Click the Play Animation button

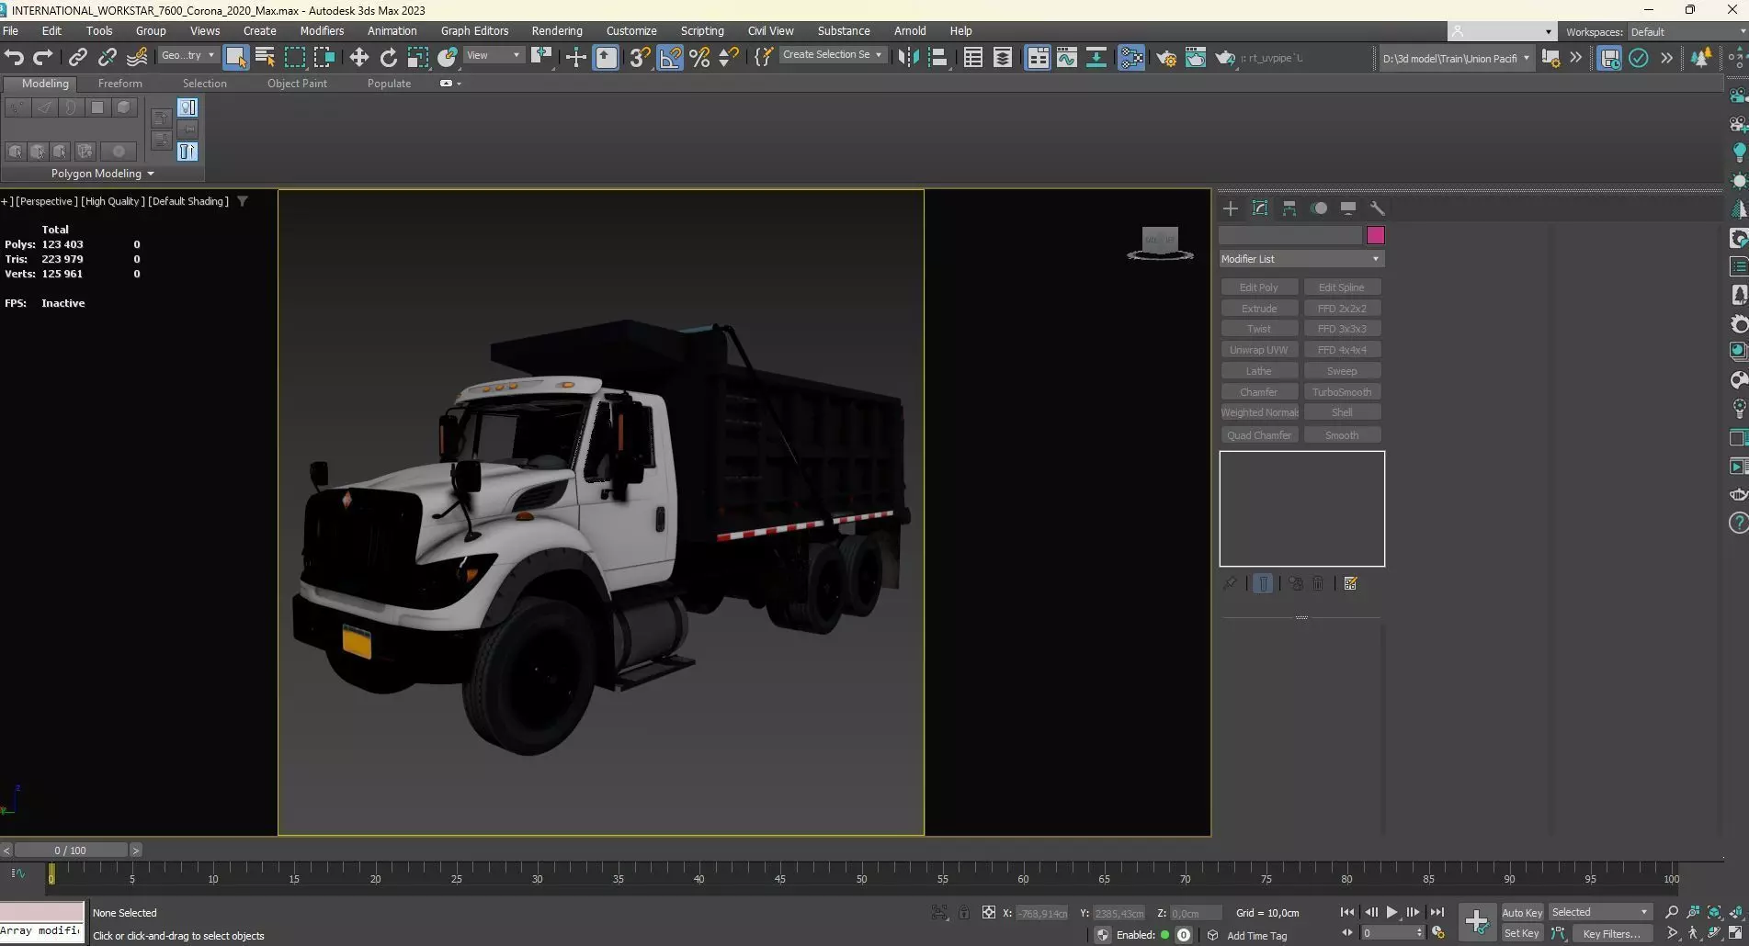click(x=1392, y=912)
